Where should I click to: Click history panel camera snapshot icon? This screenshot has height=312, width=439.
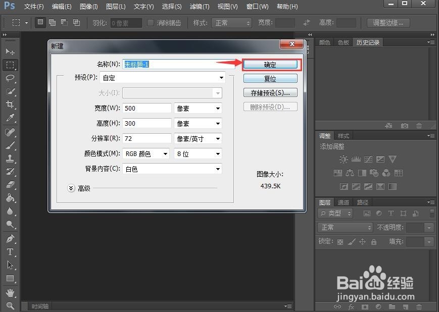404,126
